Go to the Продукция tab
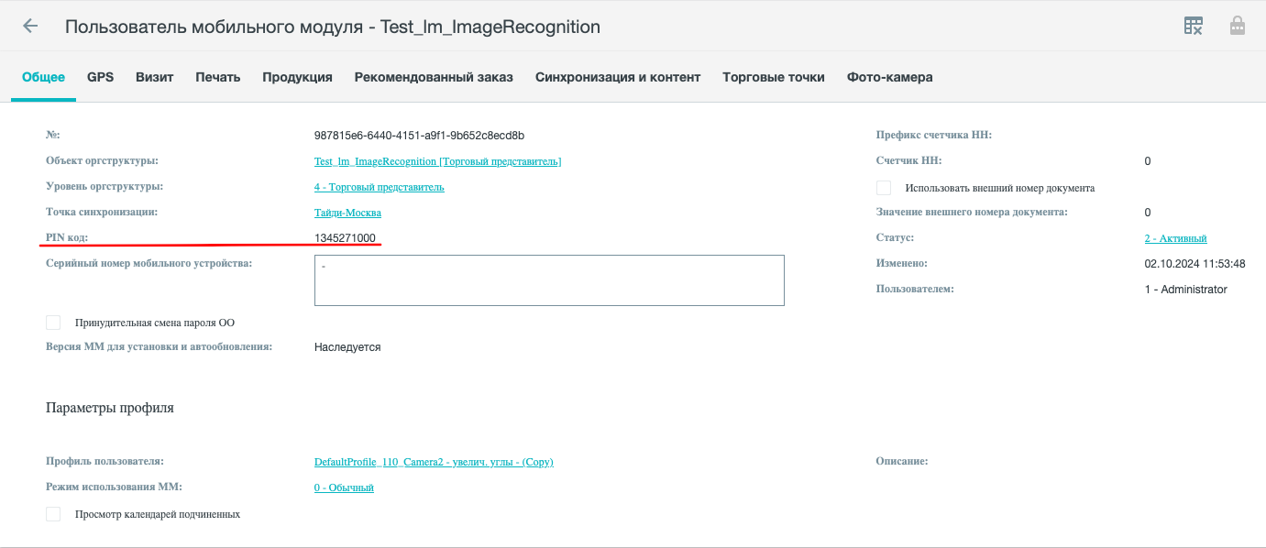The height and width of the screenshot is (548, 1266). pos(297,77)
